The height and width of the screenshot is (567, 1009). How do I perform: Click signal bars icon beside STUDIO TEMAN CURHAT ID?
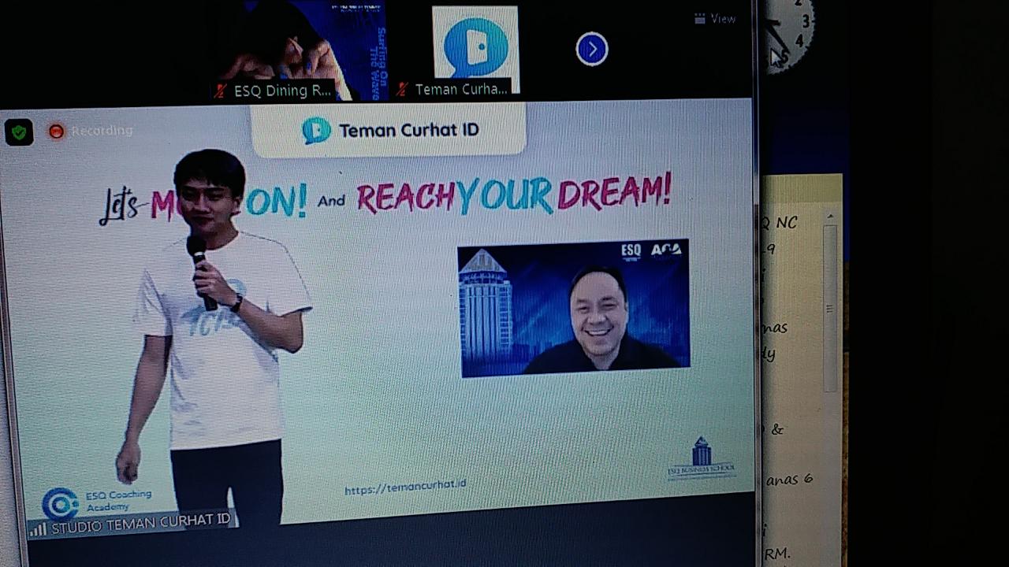[37, 530]
